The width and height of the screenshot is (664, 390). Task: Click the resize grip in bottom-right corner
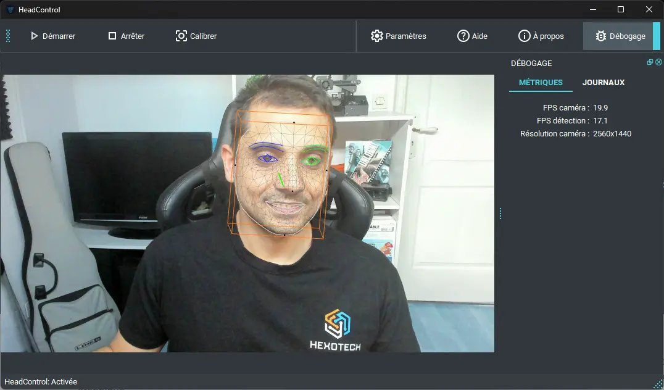658,384
